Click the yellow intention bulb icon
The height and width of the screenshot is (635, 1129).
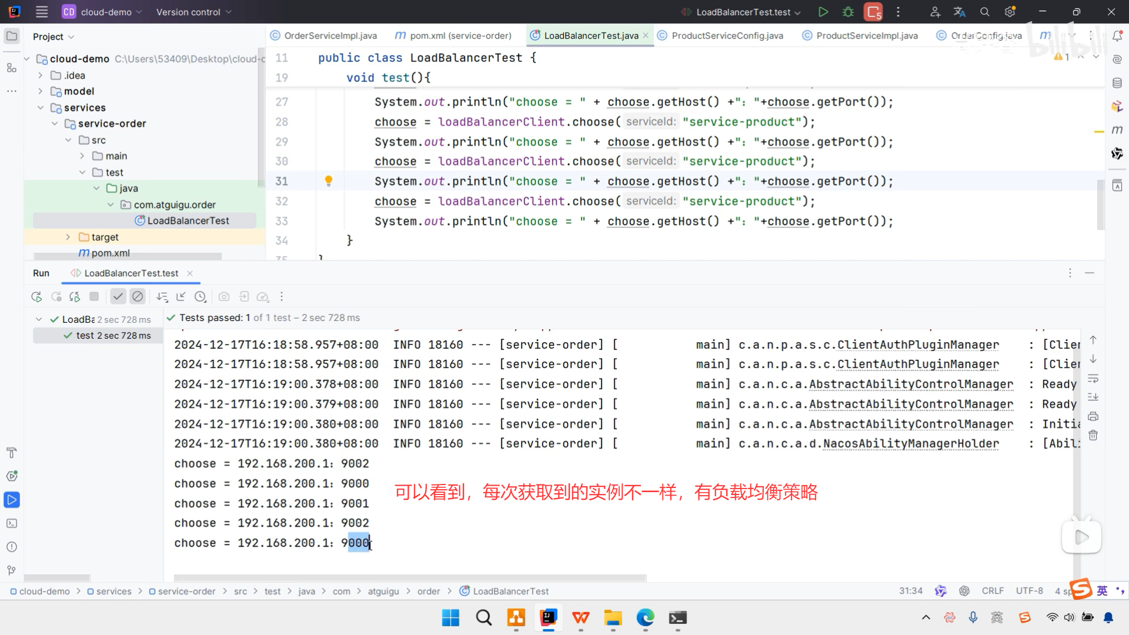click(x=329, y=181)
